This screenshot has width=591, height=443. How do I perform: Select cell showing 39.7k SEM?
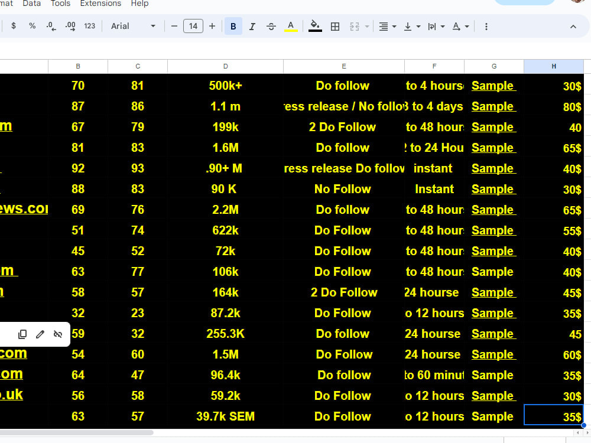225,416
